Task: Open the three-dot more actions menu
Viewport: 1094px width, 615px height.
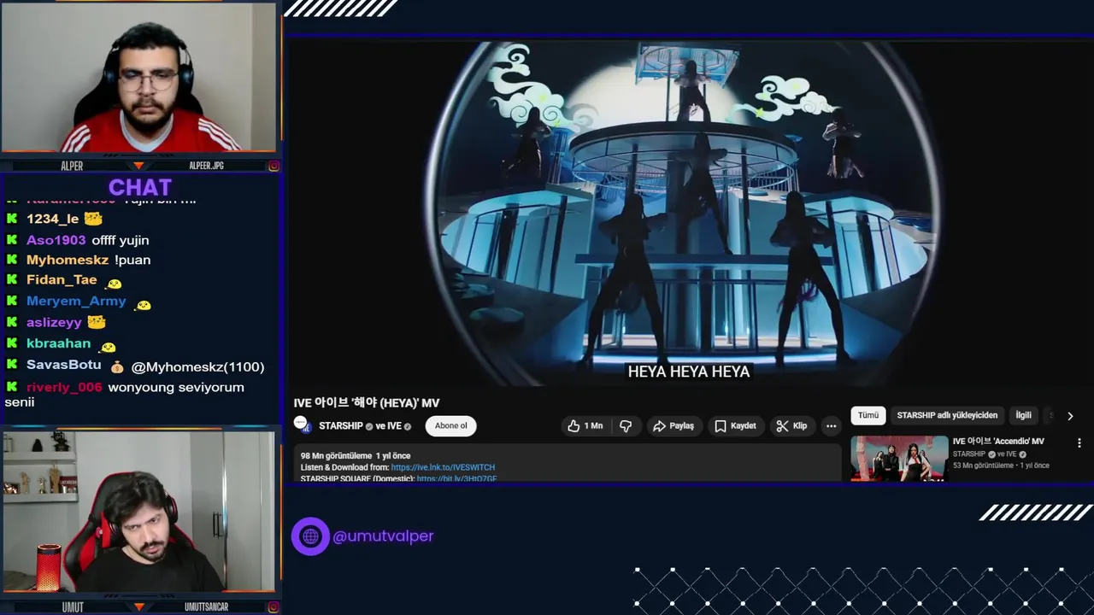Action: [831, 425]
